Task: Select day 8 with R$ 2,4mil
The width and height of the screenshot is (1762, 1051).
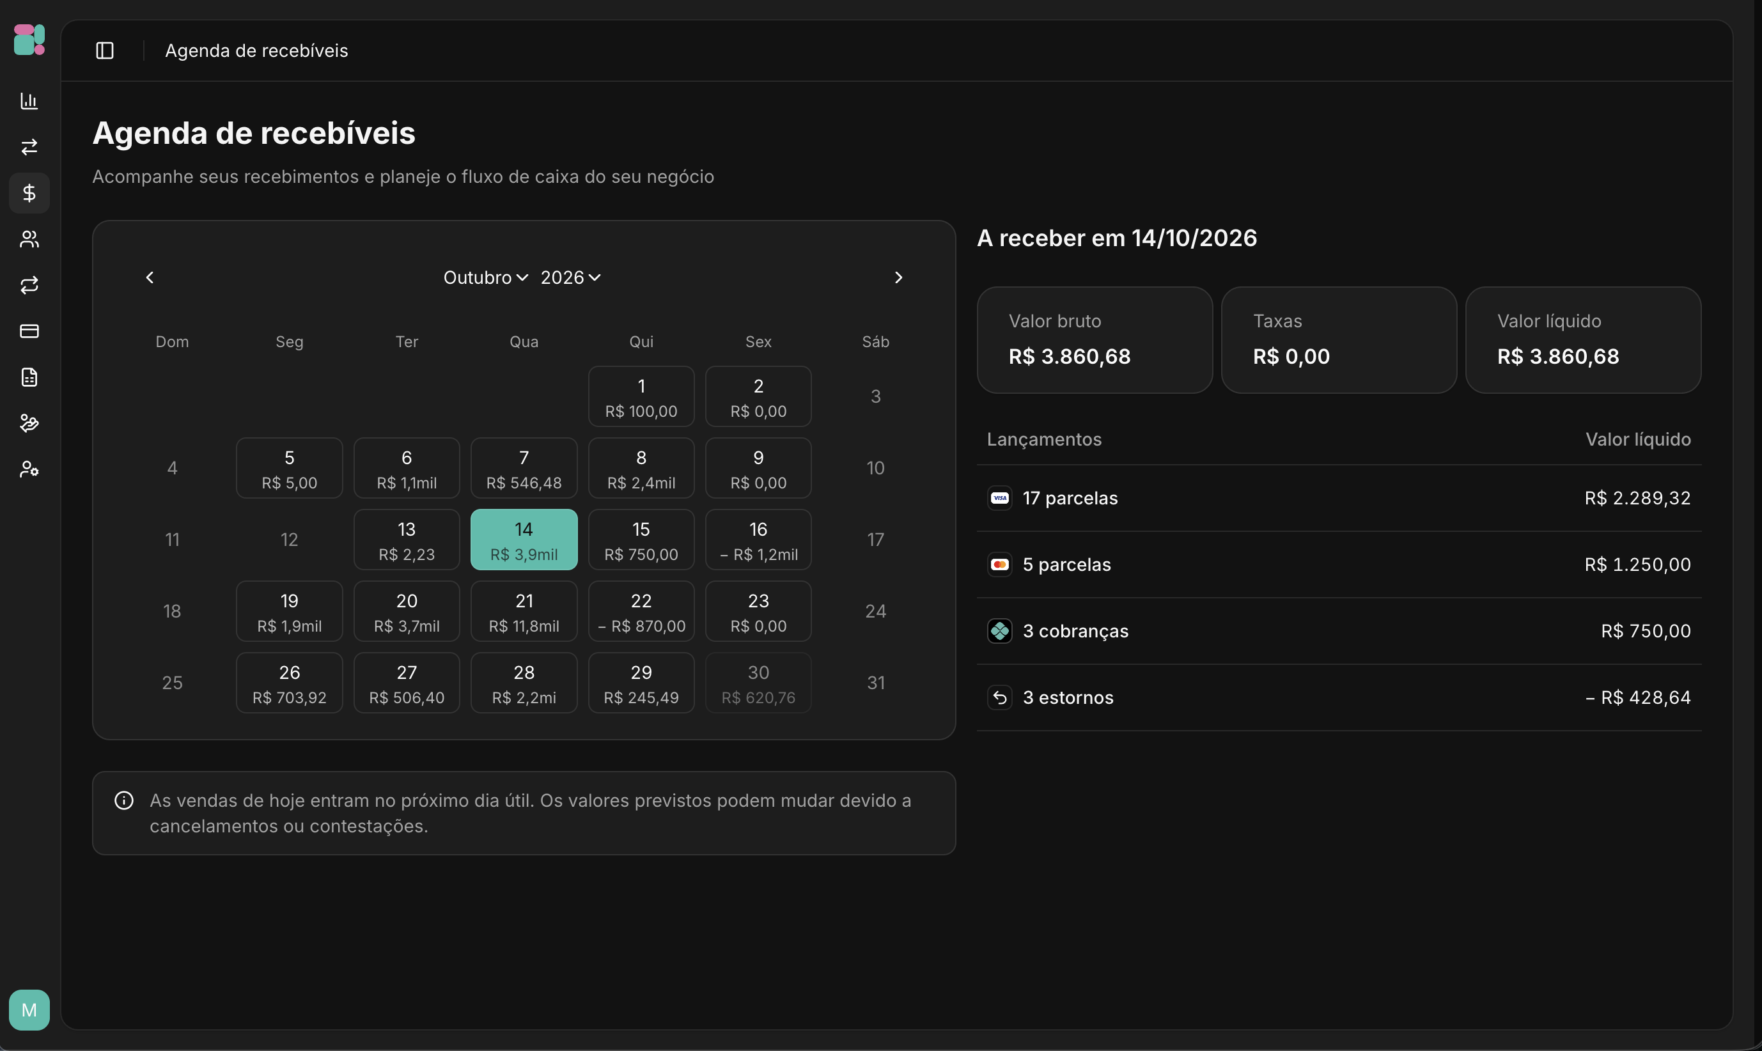Action: tap(641, 468)
